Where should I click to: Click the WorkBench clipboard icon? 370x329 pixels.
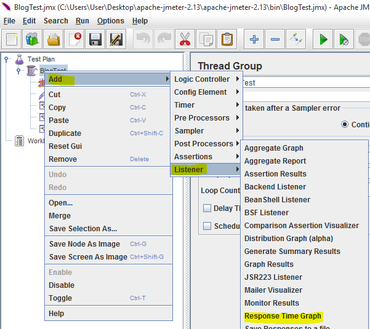coord(19,141)
